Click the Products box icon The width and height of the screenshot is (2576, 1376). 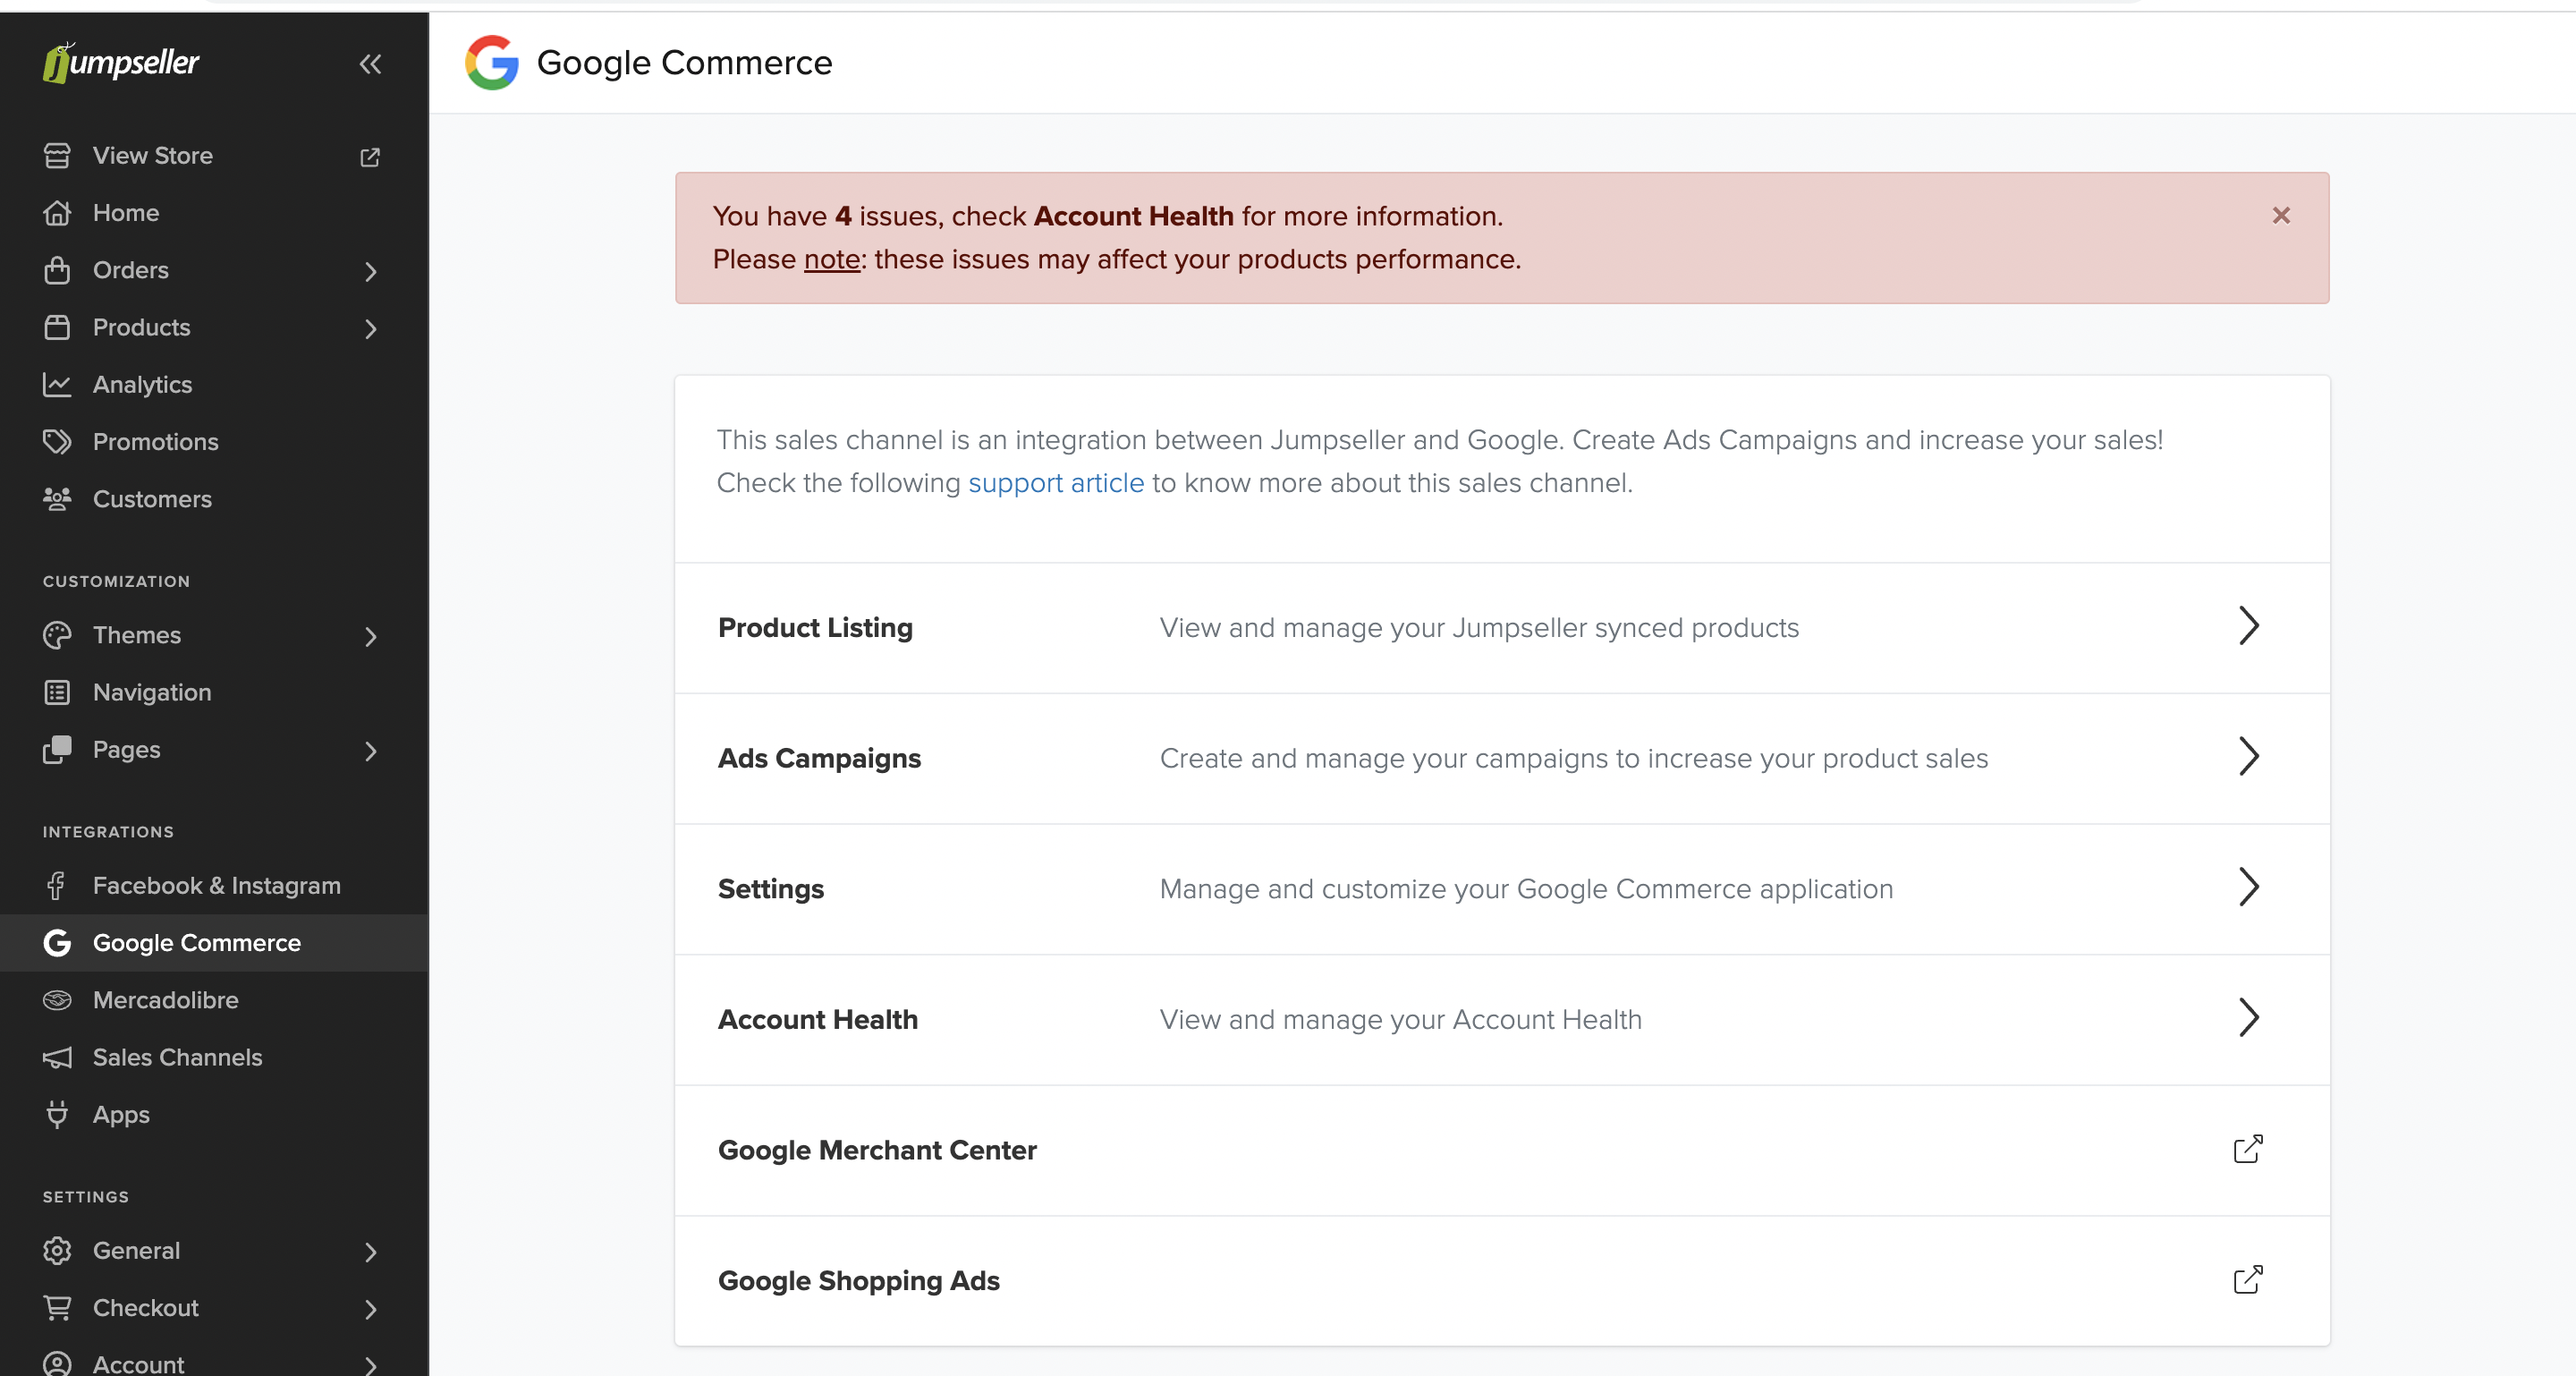tap(57, 327)
